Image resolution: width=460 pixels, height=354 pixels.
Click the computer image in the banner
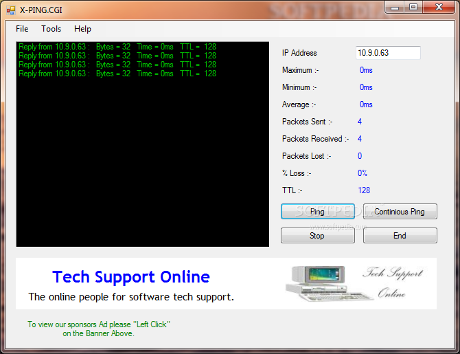[x=329, y=284]
